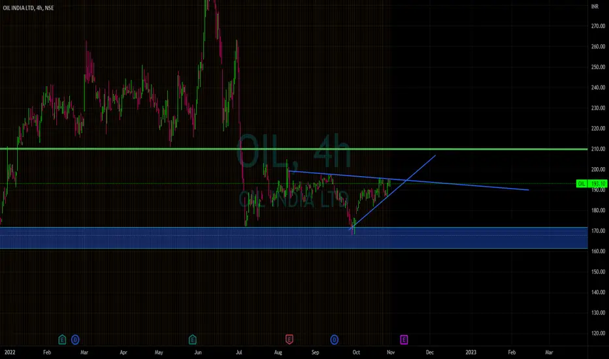The width and height of the screenshot is (609, 359).
Task: Select the rising blue trendline from October low
Action: pos(392,192)
